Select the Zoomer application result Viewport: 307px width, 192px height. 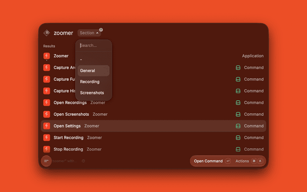pos(153,56)
